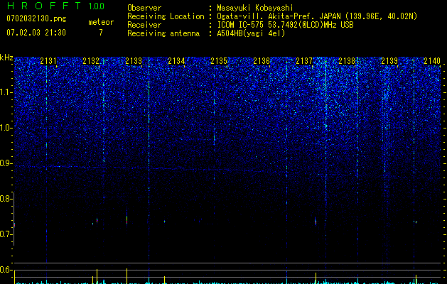Click the kHz axis unit label

[x=6, y=58]
